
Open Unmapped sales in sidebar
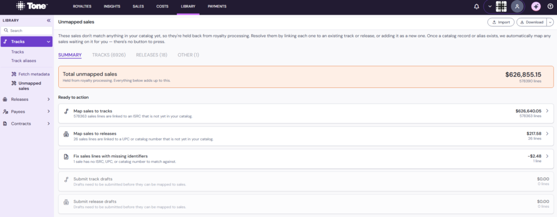click(30, 86)
